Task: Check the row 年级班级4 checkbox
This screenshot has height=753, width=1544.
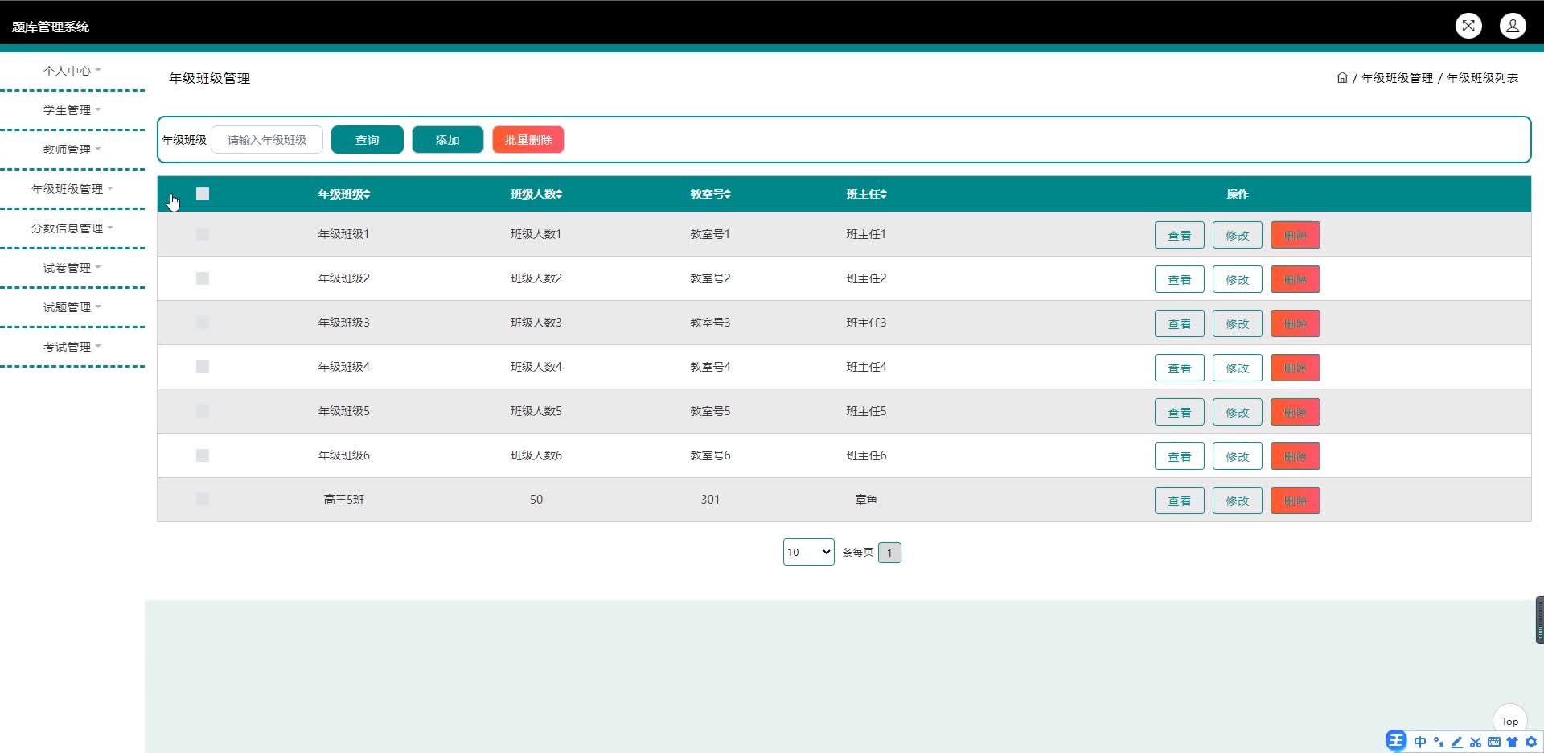Action: point(203,367)
